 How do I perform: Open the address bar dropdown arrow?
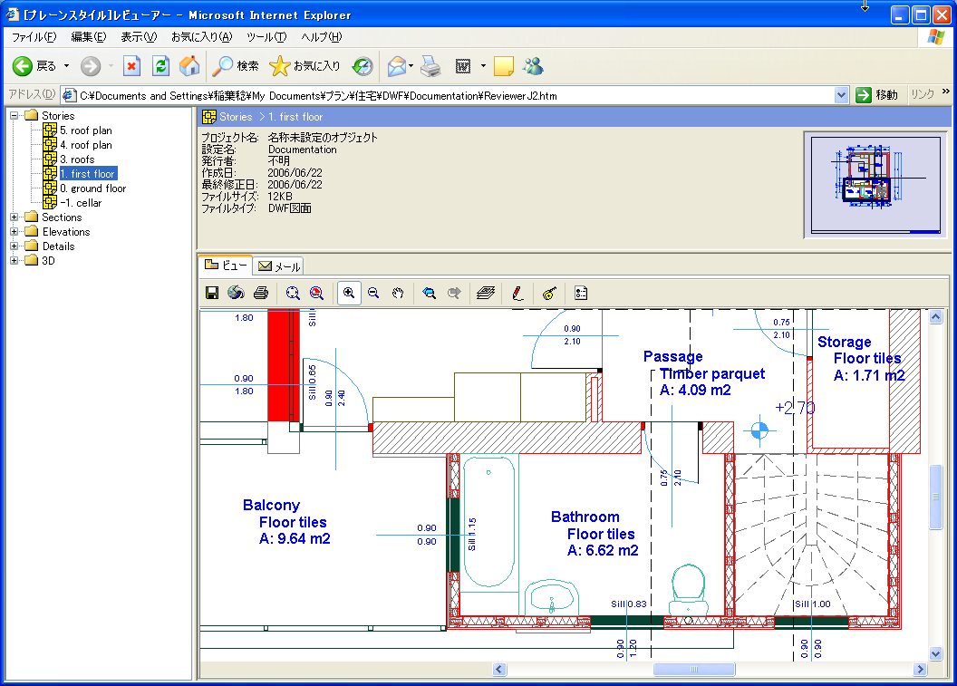pos(841,95)
